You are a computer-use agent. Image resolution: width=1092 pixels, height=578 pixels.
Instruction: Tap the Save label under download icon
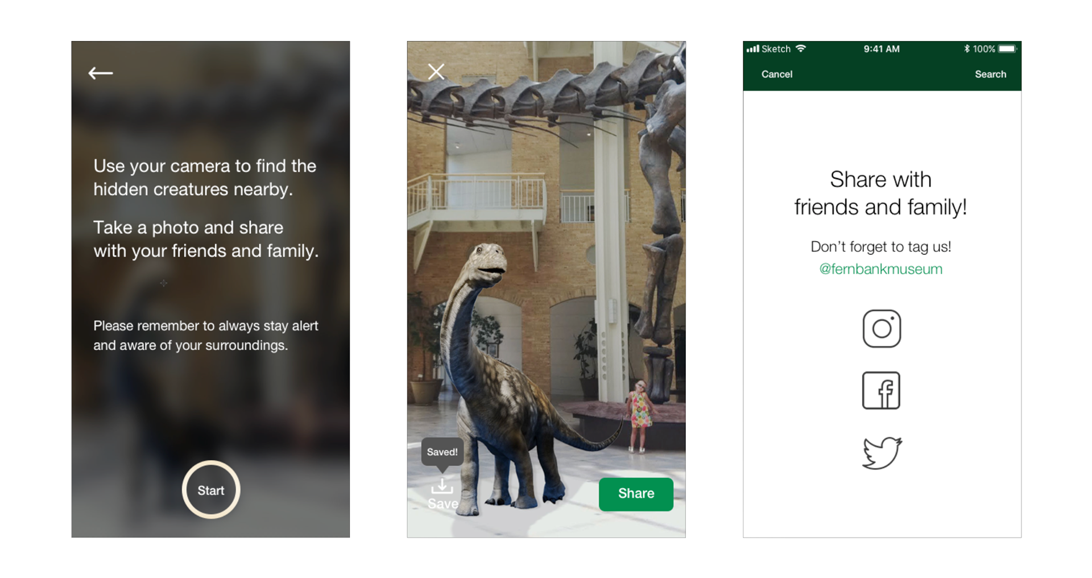[442, 503]
